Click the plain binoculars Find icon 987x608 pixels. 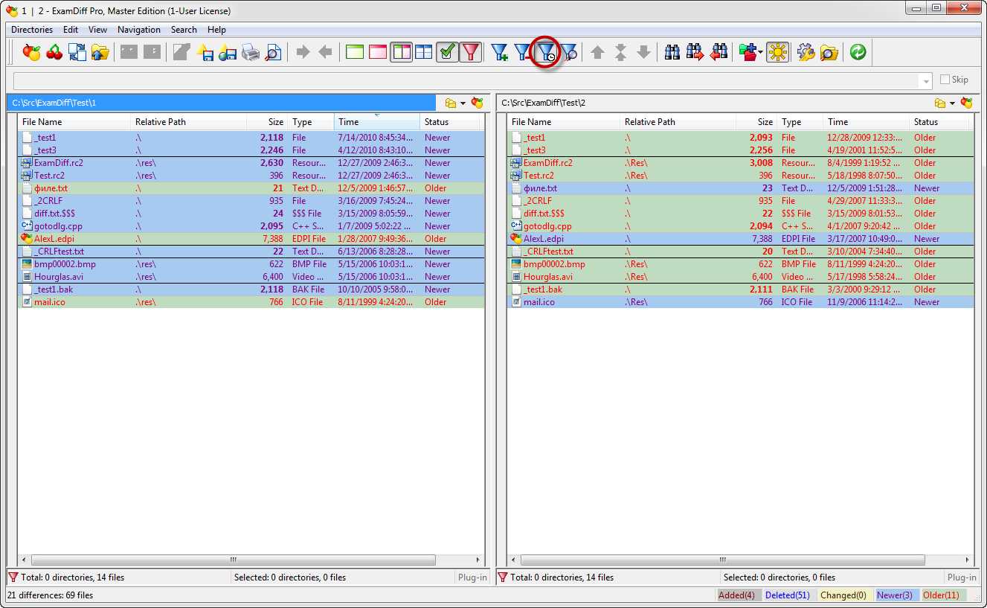click(x=672, y=52)
